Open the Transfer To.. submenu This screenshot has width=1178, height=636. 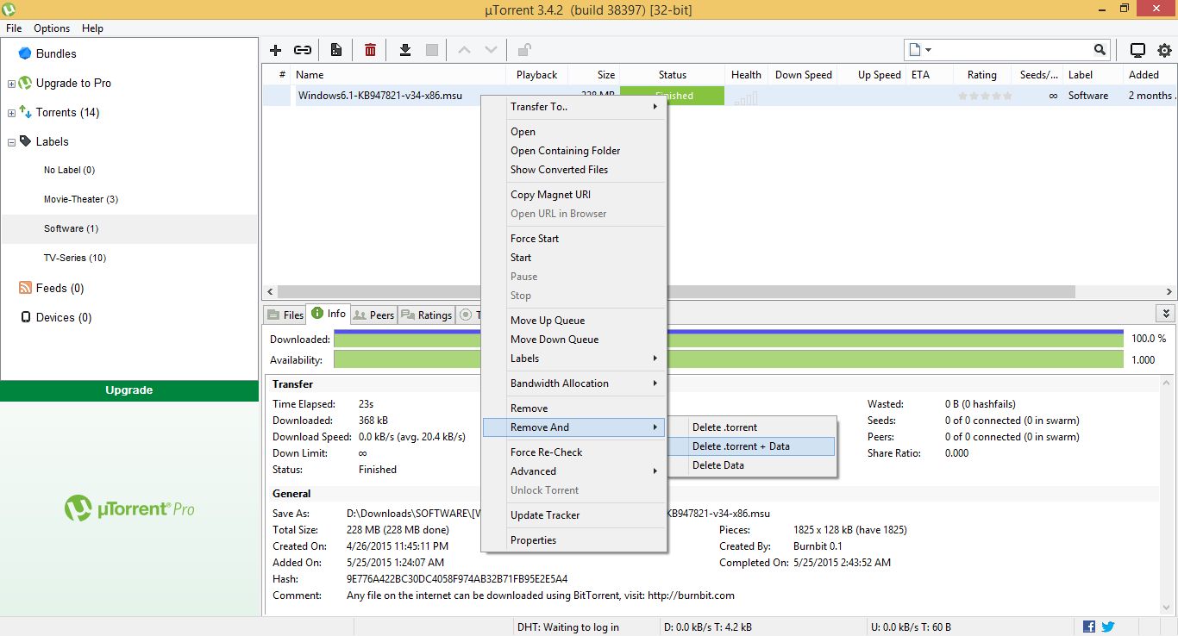click(x=573, y=107)
